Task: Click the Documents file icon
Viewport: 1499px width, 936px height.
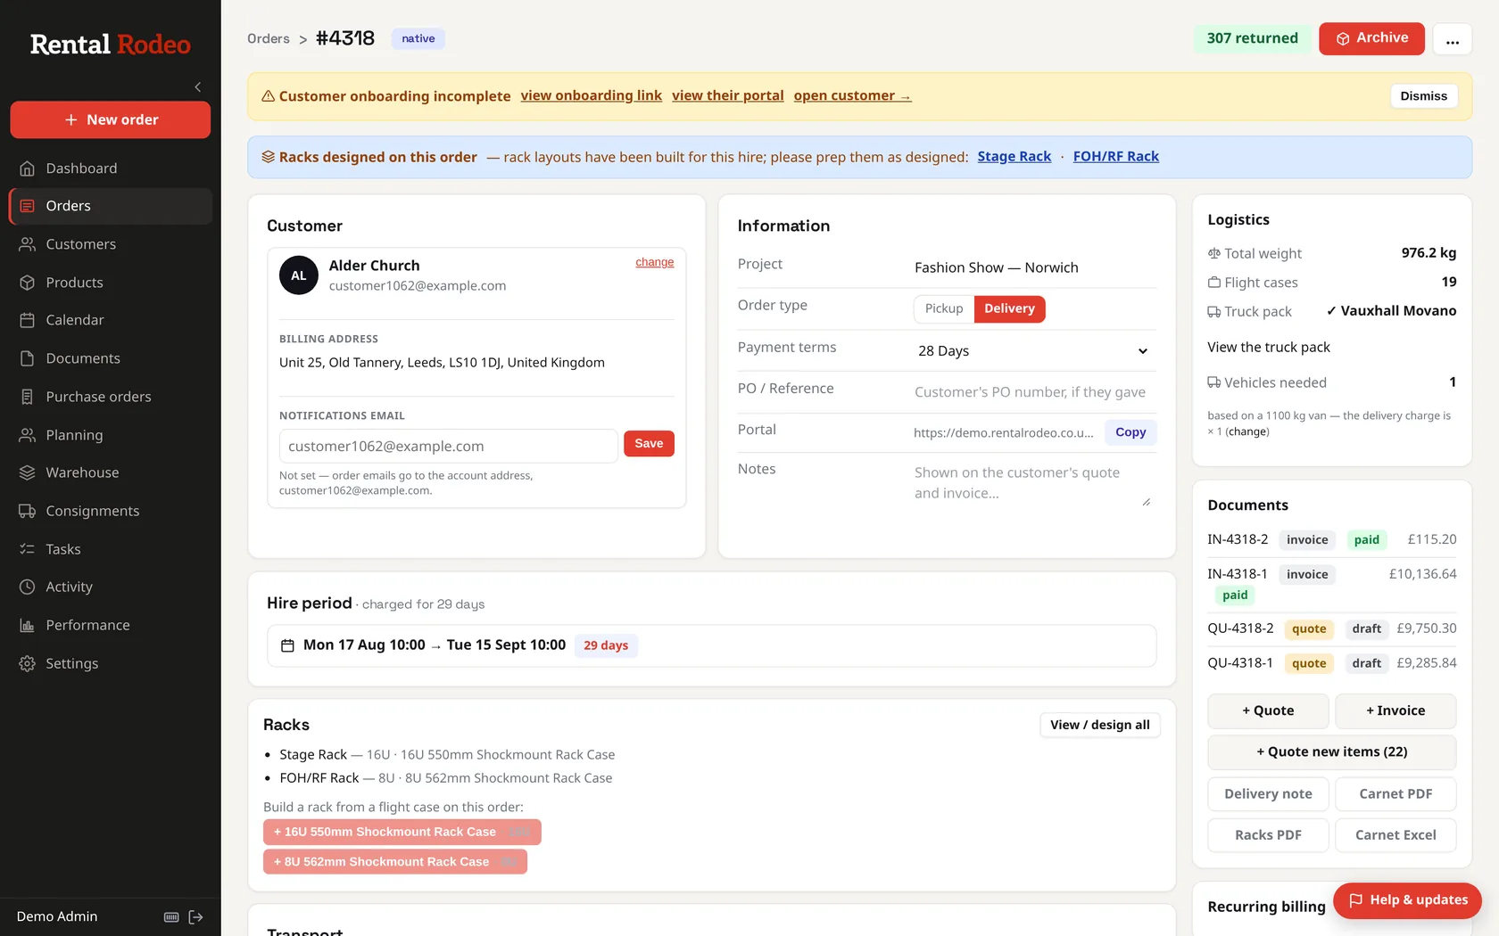Action: [28, 358]
